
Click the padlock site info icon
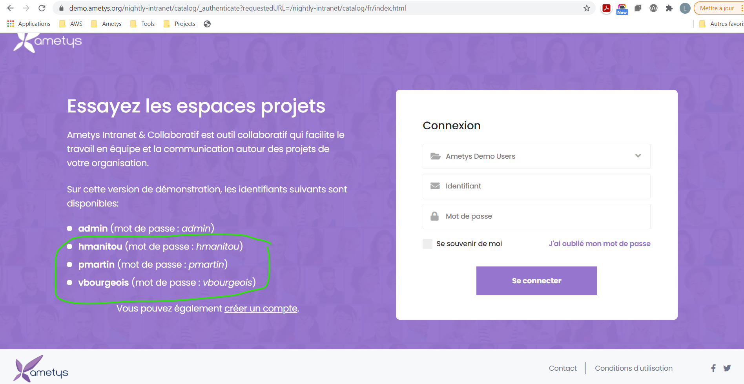pos(61,8)
